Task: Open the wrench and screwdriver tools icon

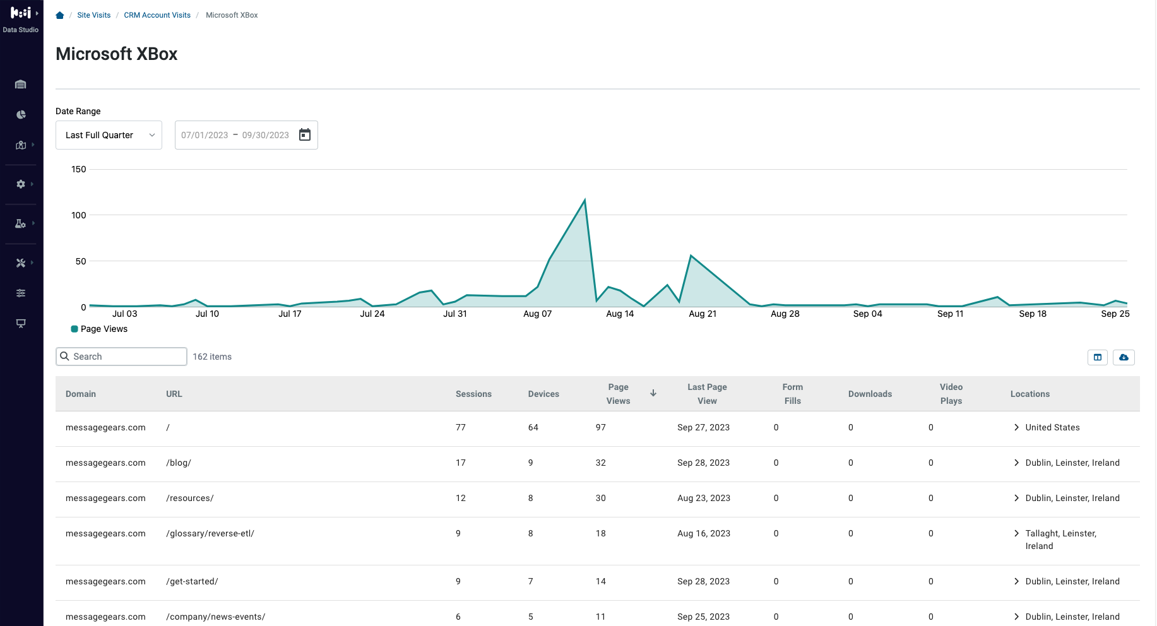Action: pyautogui.click(x=21, y=263)
